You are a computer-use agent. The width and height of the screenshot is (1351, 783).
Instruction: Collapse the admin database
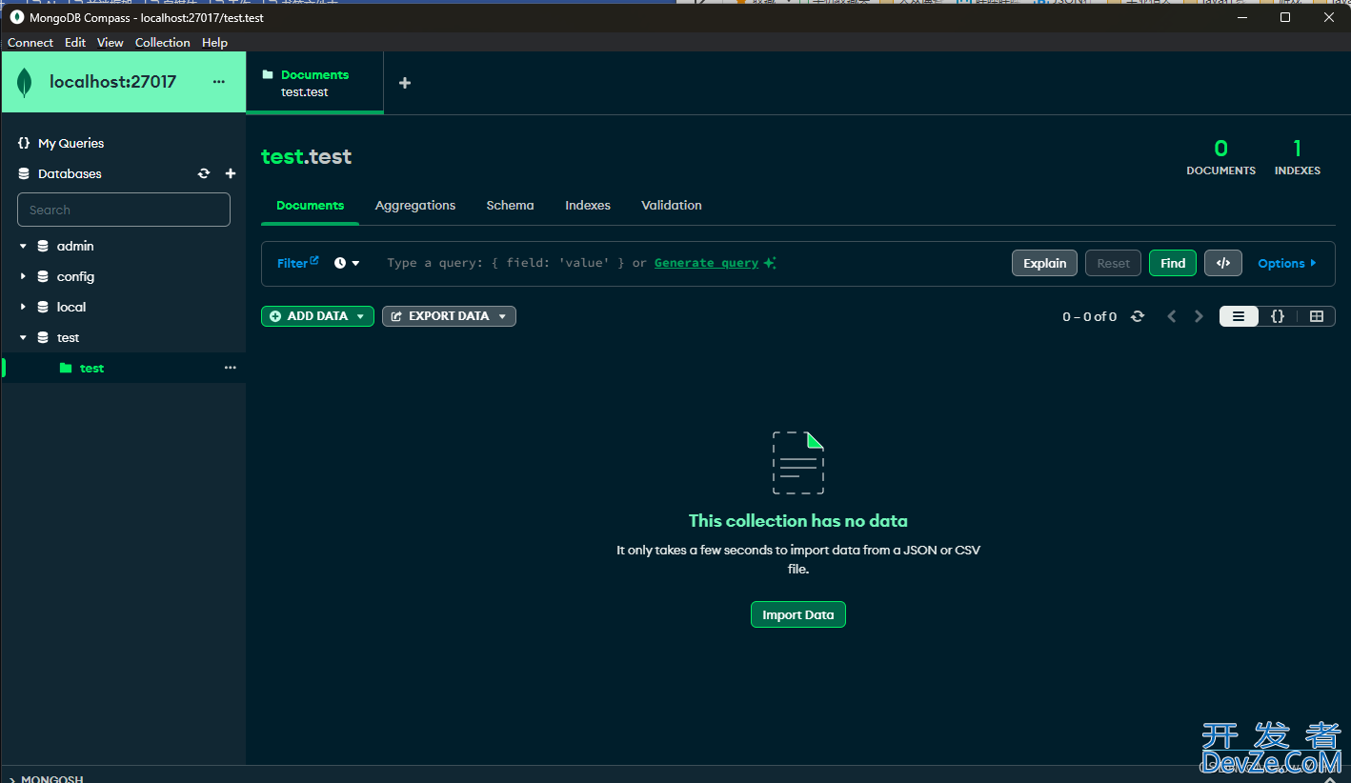[x=23, y=246]
